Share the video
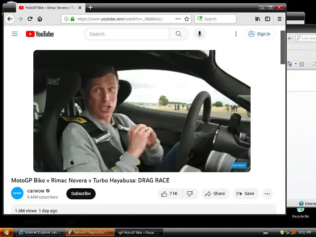The width and height of the screenshot is (316, 237). point(215,194)
